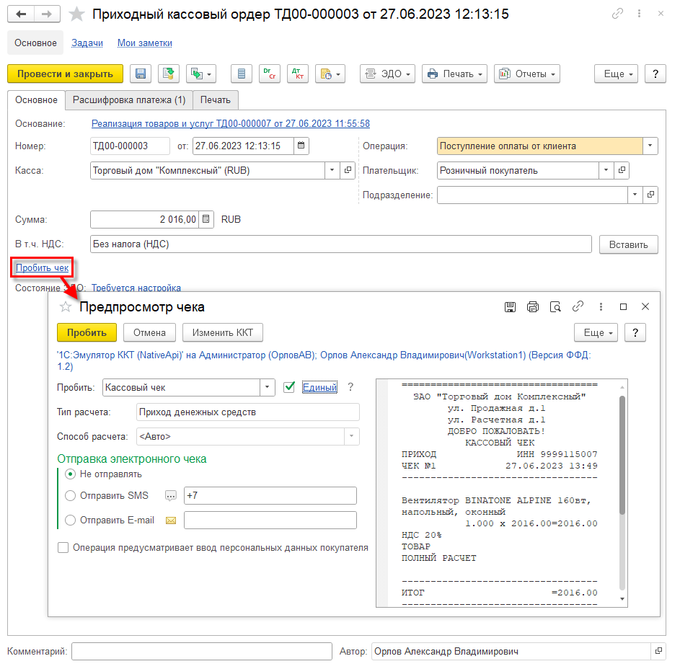Expand the Печать toolbar dropdown menu
This screenshot has height=669, width=680.
(454, 74)
